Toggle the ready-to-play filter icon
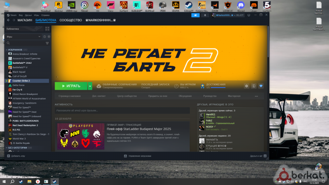This screenshot has width=329, height=185. pos(48,37)
